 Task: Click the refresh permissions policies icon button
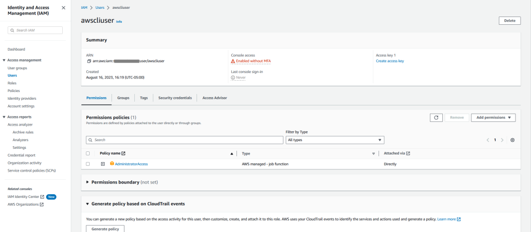436,117
